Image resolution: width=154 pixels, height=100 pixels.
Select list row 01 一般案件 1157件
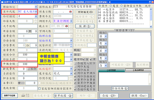click(x=120, y=9)
